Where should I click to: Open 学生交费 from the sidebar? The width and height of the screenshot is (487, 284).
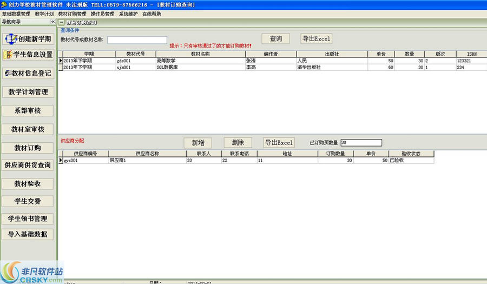(x=28, y=201)
